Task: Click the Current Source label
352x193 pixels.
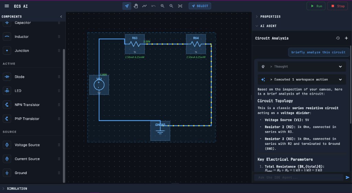Action: [27, 159]
